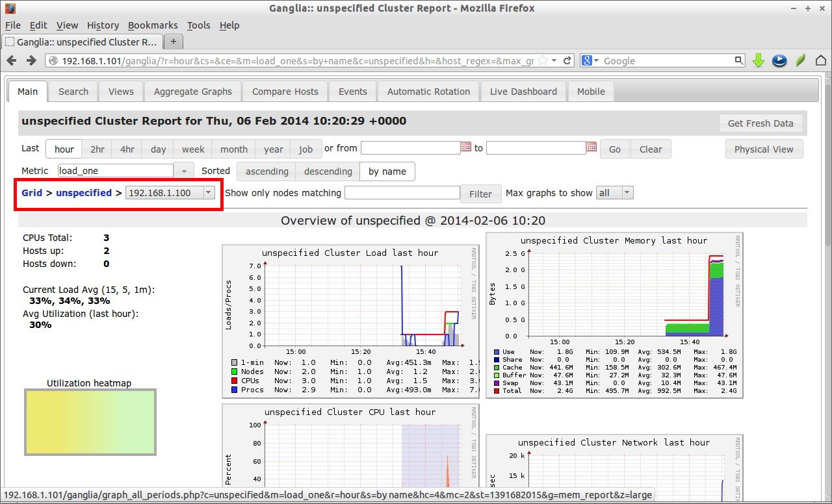Screen dimensions: 832x504
Task: Open the Bookmarks menu
Action: click(x=153, y=25)
